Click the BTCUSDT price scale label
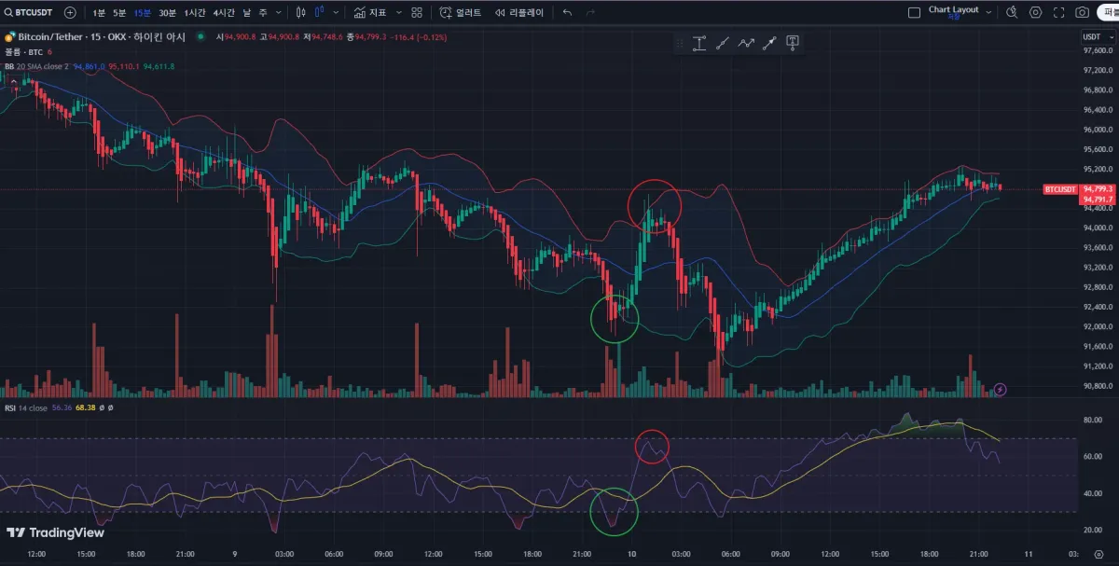This screenshot has height=566, width=1119. [x=1060, y=189]
